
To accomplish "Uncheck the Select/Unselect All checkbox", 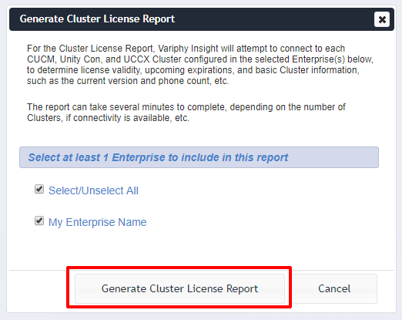I will pos(39,189).
